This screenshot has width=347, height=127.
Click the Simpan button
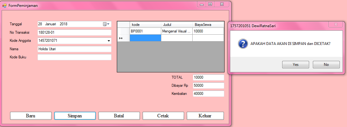click(75, 116)
